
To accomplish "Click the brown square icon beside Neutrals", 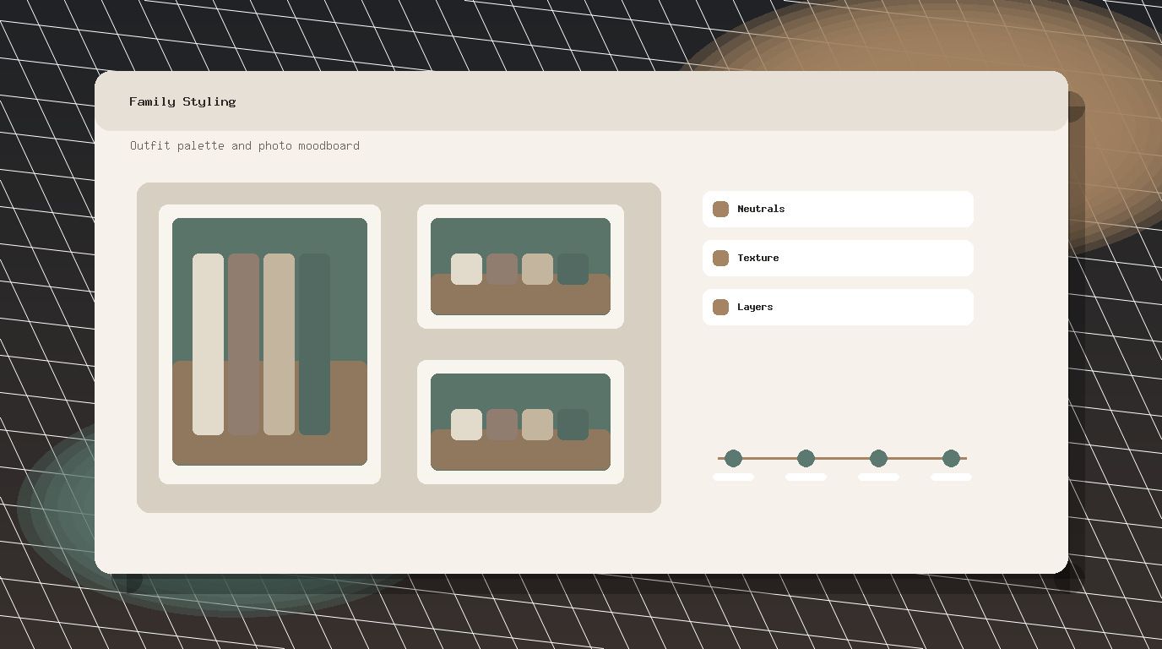I will point(720,209).
